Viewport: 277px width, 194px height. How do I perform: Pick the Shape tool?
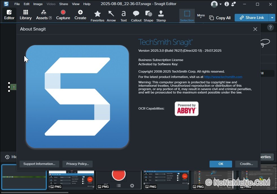point(148,16)
